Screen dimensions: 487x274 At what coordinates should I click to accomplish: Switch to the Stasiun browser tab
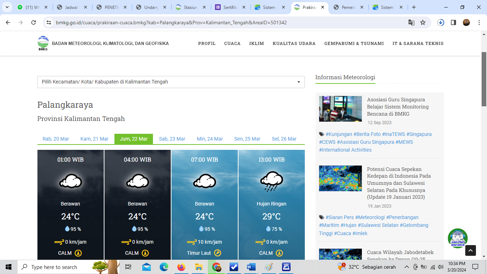click(x=191, y=7)
